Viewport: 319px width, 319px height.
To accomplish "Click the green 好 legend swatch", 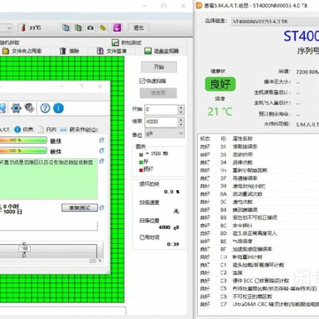I will (141, 162).
